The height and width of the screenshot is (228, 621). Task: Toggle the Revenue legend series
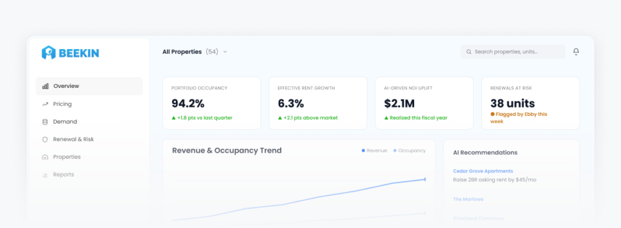pyautogui.click(x=374, y=150)
